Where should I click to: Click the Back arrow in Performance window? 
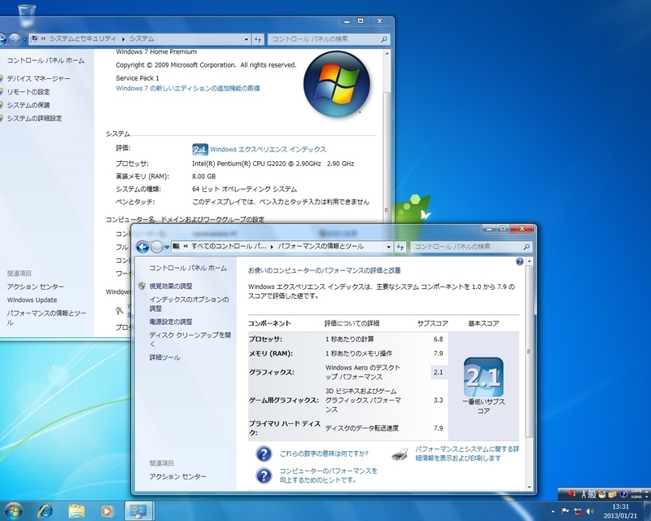click(x=142, y=247)
